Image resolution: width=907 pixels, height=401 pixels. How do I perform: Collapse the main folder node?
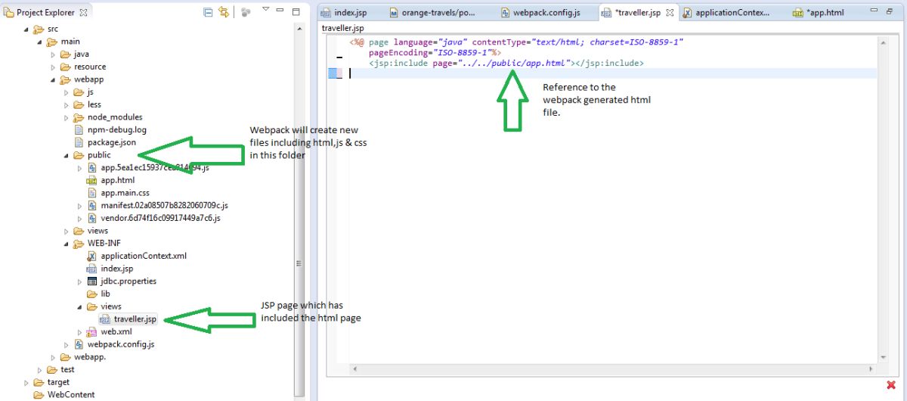click(39, 42)
